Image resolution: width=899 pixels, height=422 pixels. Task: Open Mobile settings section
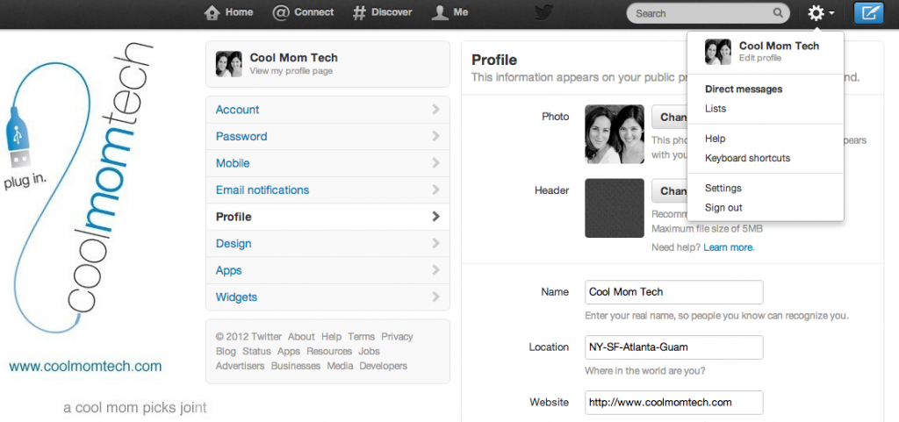[x=327, y=163]
